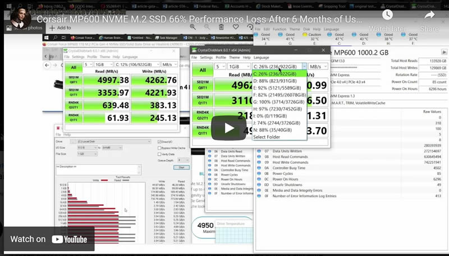Check the Verify Data option
449x256 pixels.
(x=159, y=153)
